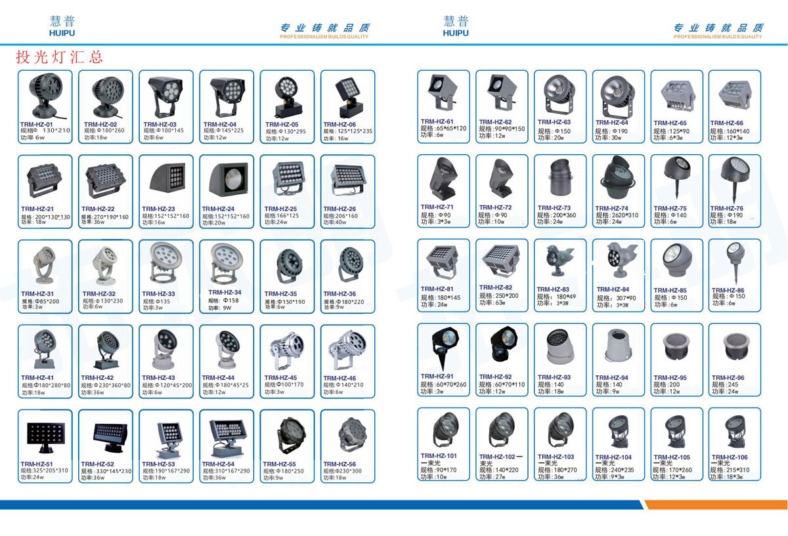Click the TRM-HZ-41 lamp thumbnail

coord(45,350)
